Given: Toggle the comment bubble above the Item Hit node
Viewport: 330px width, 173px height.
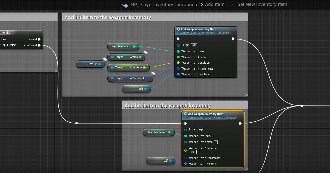Looking at the screenshot, I should coord(105,59).
